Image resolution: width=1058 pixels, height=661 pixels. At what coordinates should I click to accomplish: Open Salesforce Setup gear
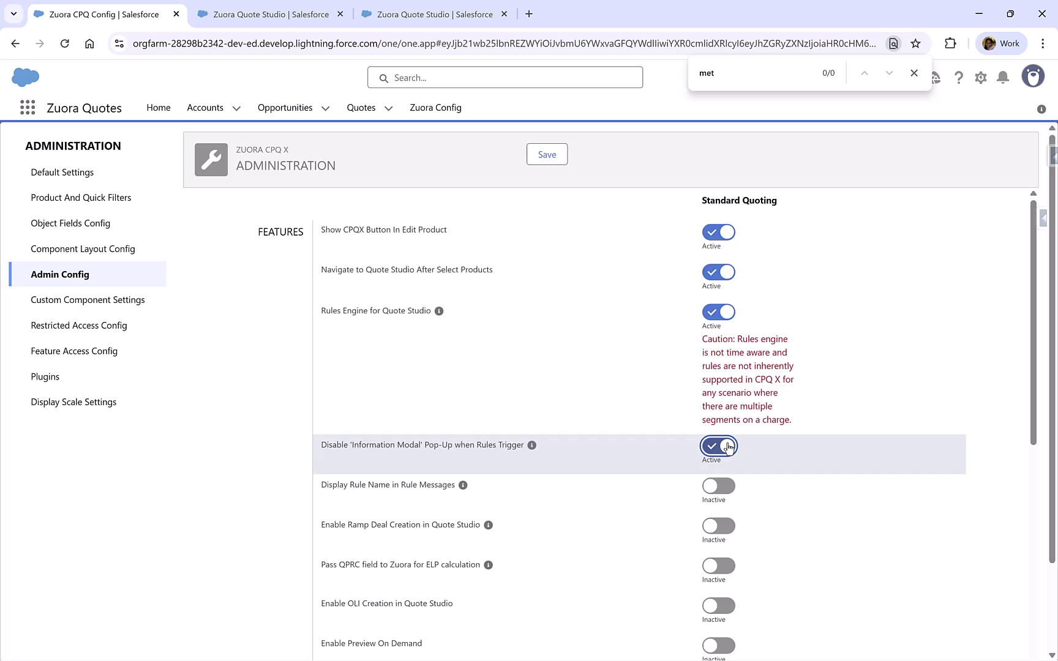coord(980,77)
